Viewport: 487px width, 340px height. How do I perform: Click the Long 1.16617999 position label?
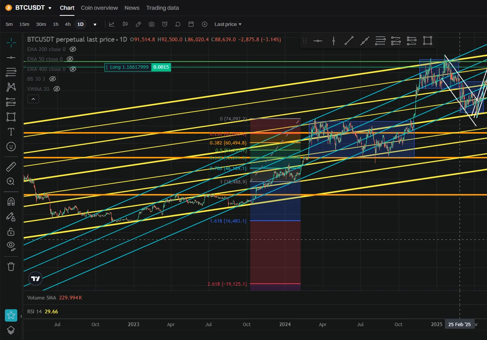coord(128,67)
